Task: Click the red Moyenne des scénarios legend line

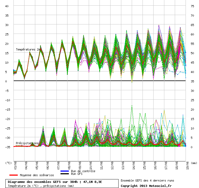Action: point(13,175)
